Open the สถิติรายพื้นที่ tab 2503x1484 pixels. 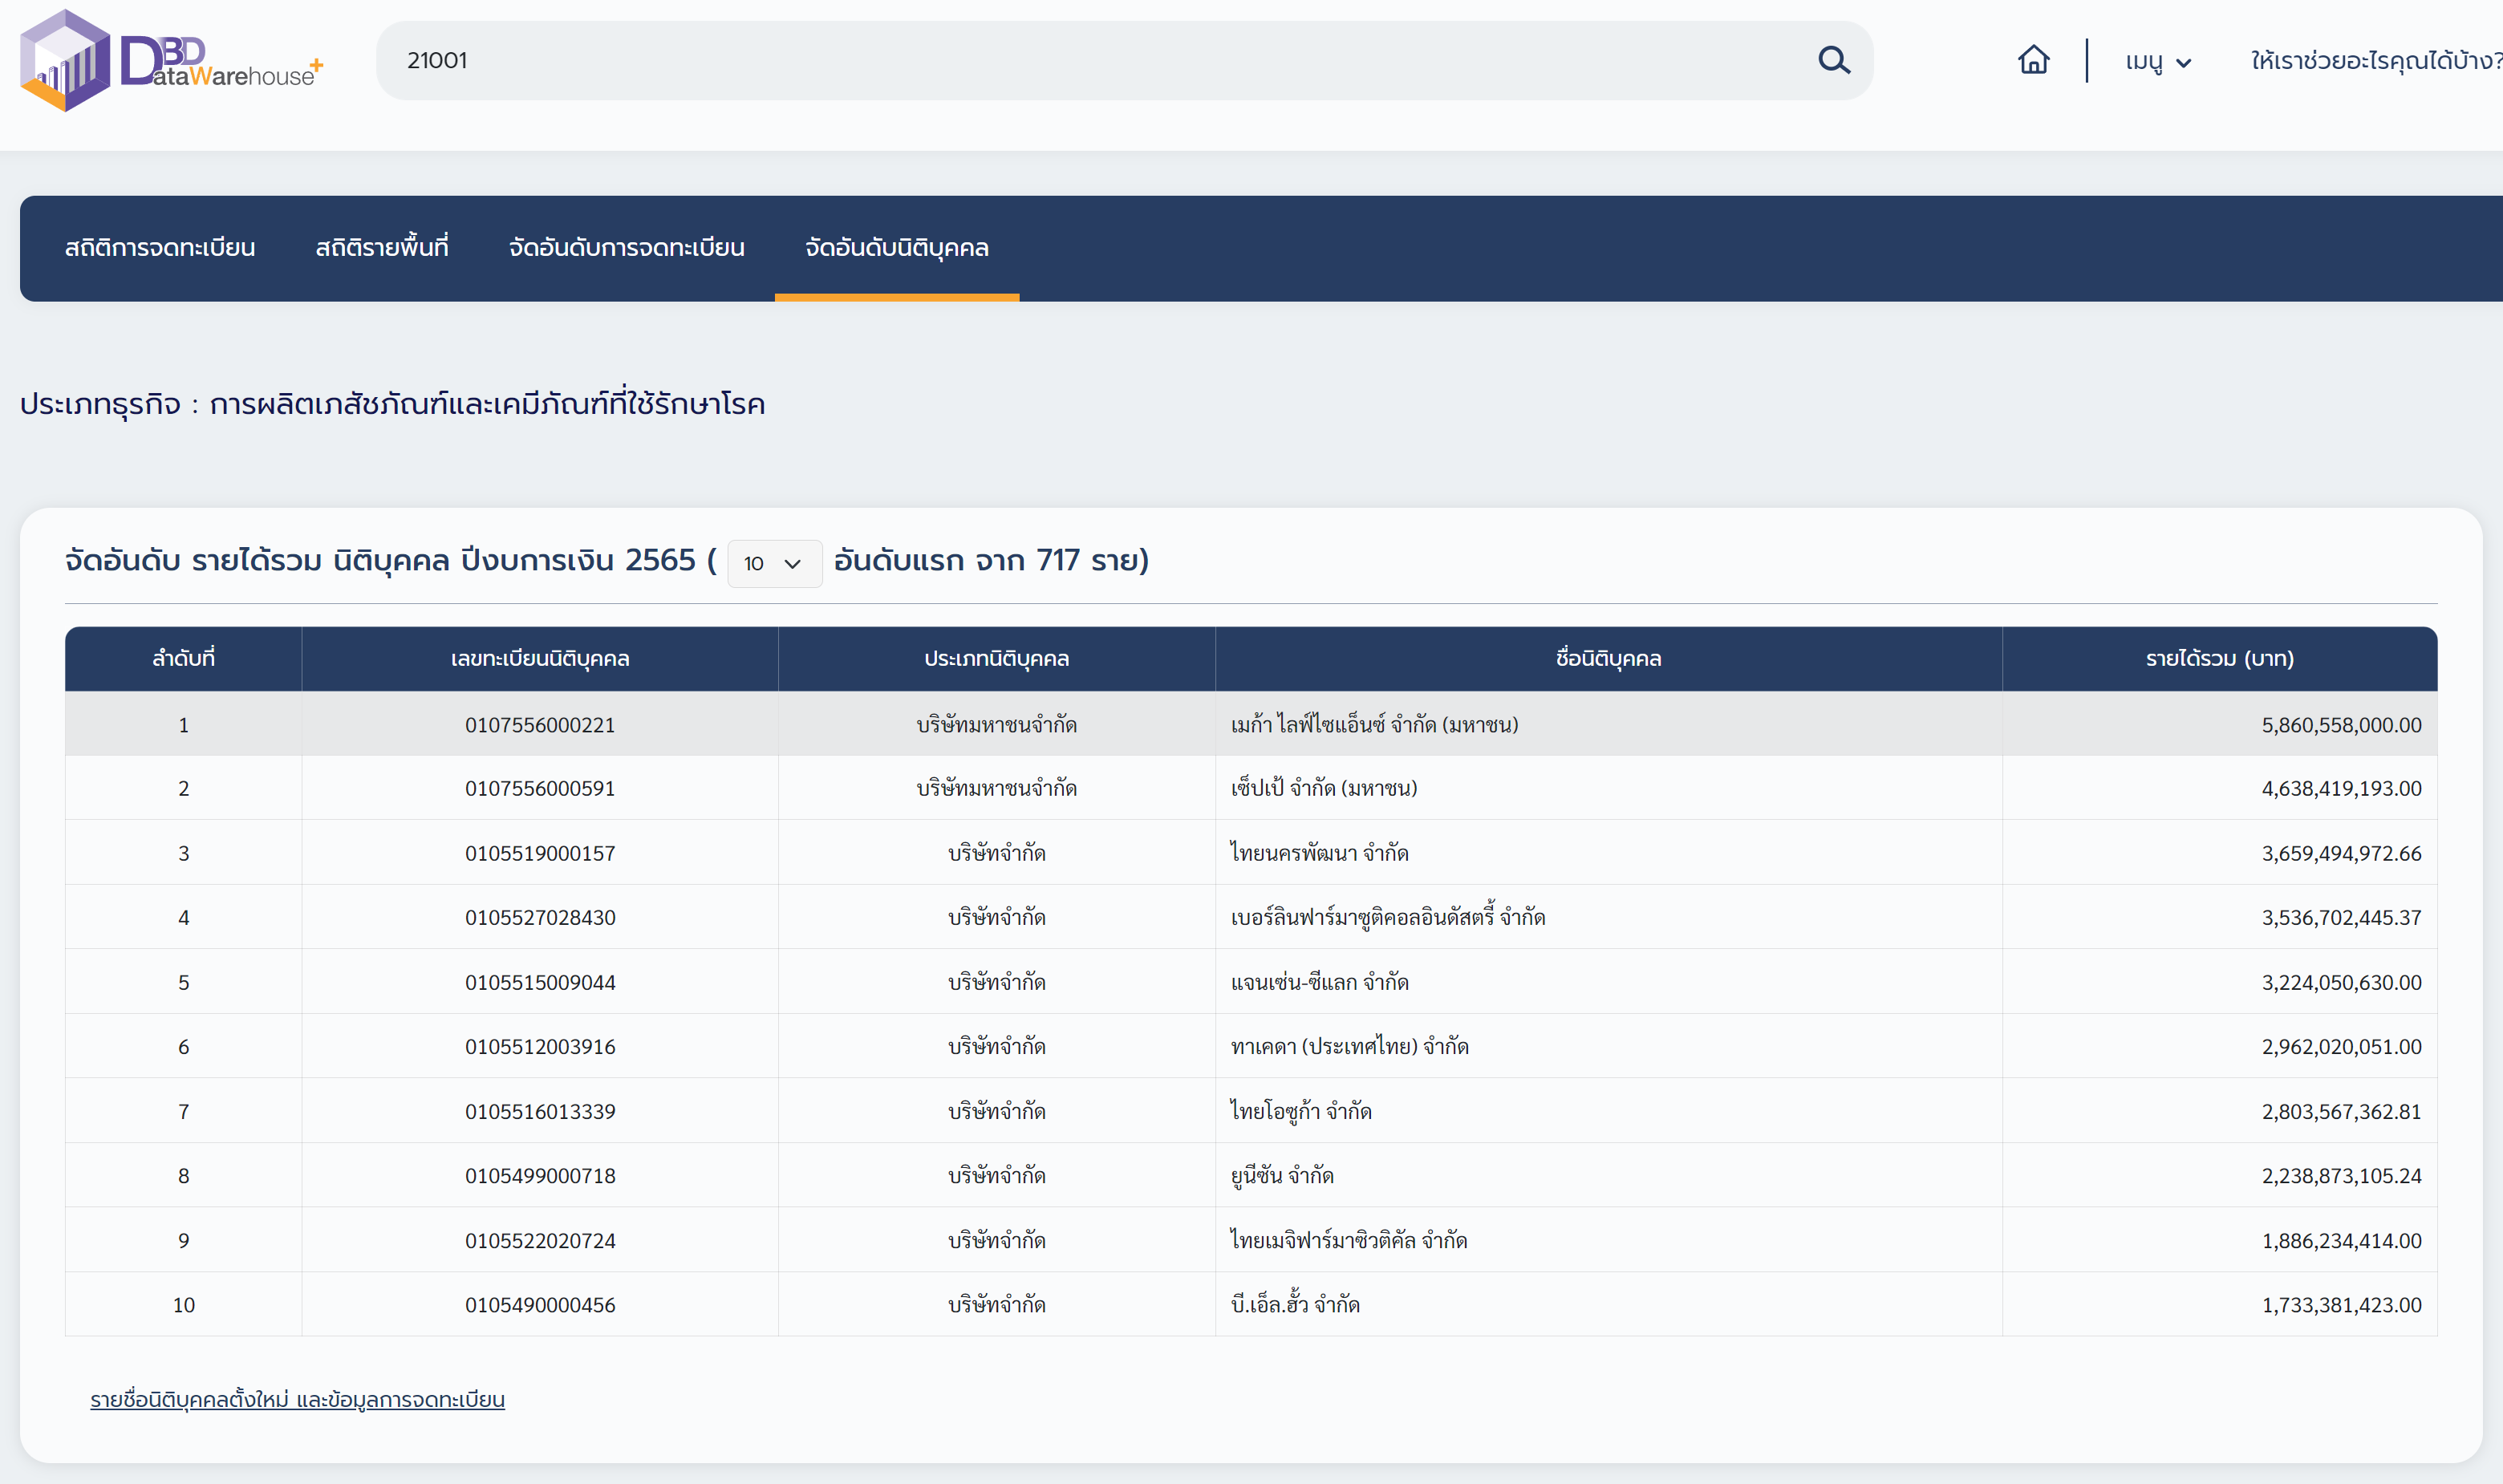coord(381,248)
